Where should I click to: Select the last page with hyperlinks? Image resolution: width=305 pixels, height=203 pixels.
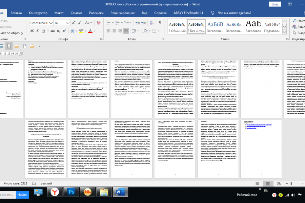coord(261,149)
